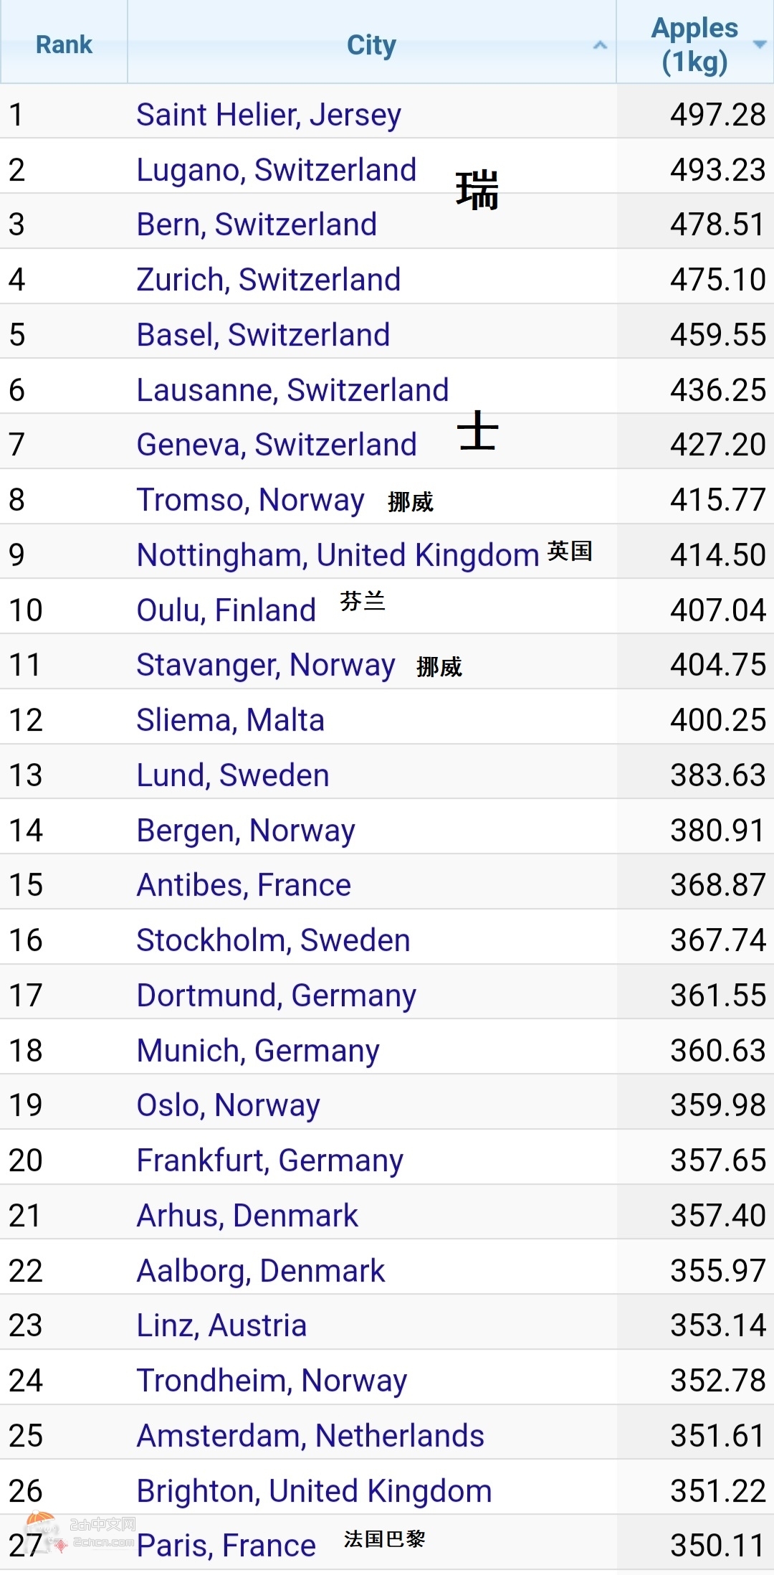Open Stockholm, Sweden city link
Viewport: 774px width, 1575px height.
(x=273, y=940)
